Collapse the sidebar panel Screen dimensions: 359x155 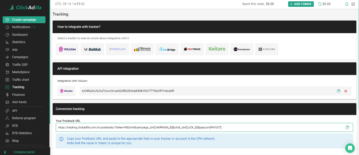[24, 152]
